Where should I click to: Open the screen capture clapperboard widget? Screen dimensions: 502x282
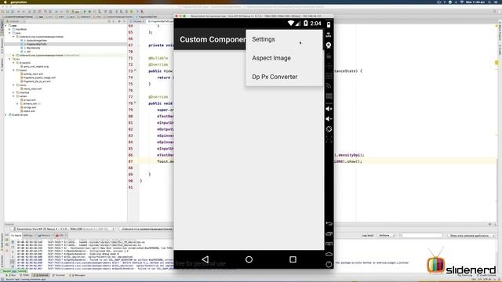pos(329,56)
